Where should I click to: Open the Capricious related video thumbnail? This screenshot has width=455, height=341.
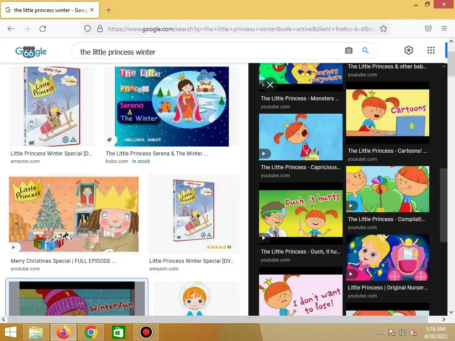[x=301, y=137]
